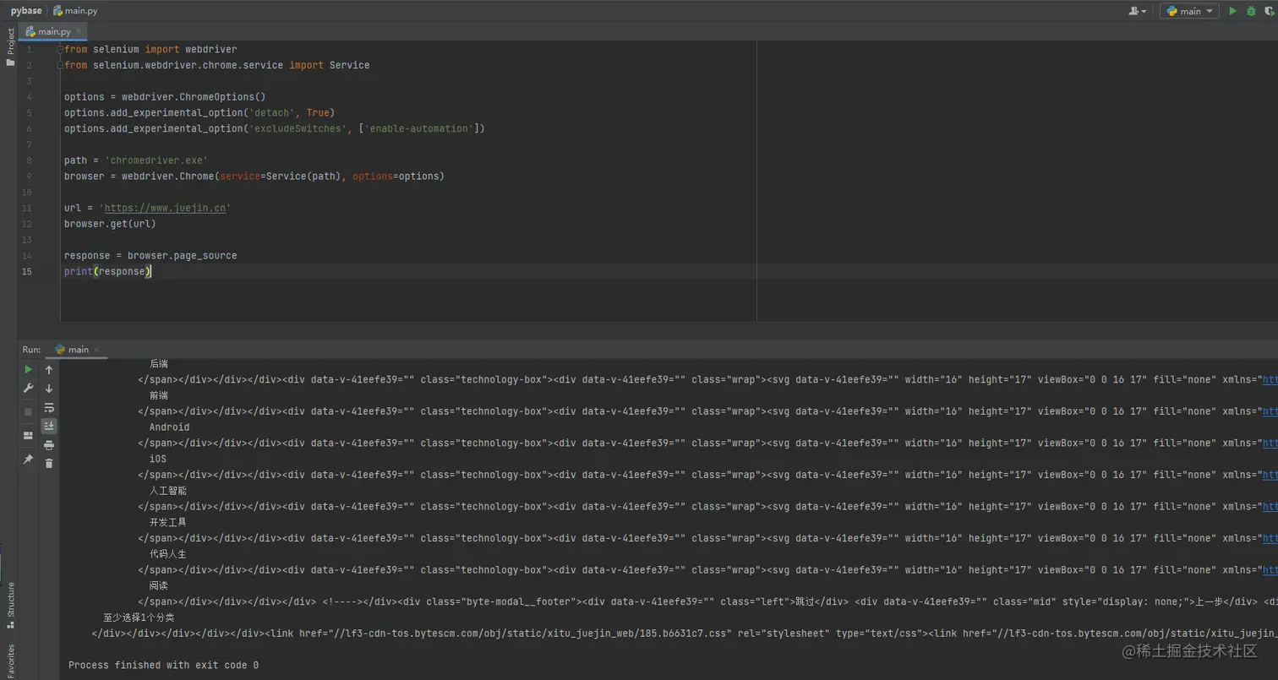The width and height of the screenshot is (1278, 680).
Task: Run with coverage from the top toolbar
Action: pos(1270,11)
